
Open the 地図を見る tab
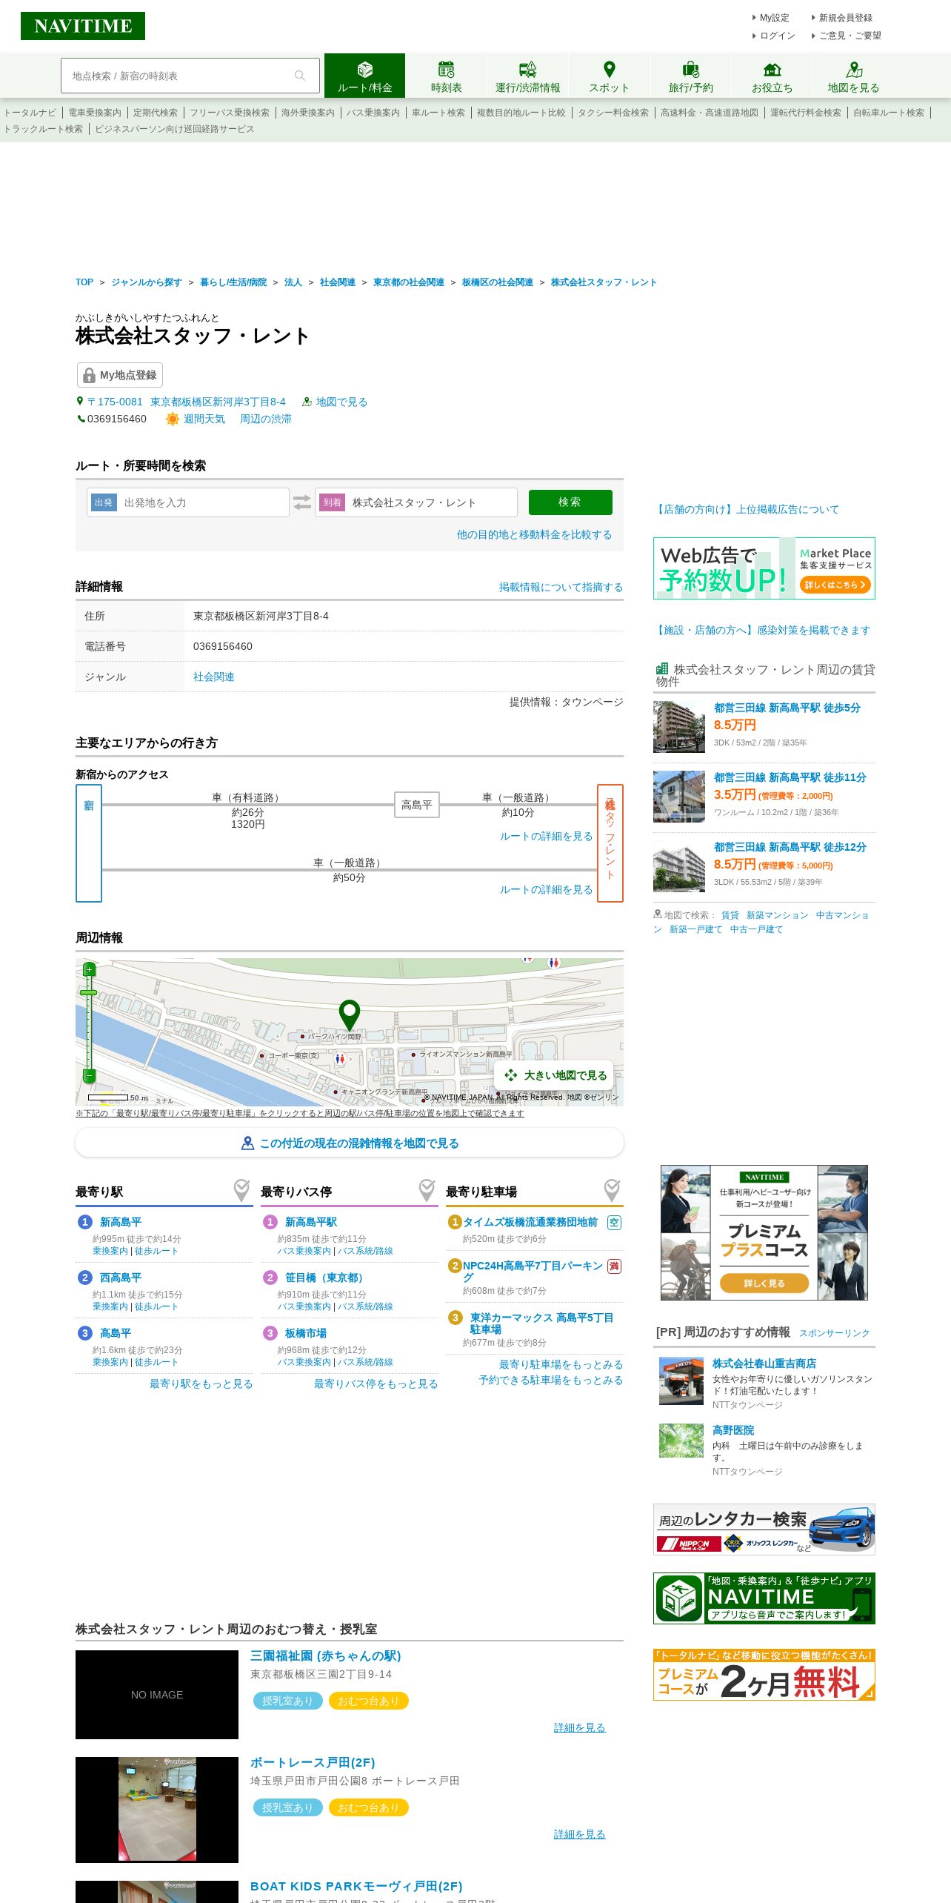[853, 76]
